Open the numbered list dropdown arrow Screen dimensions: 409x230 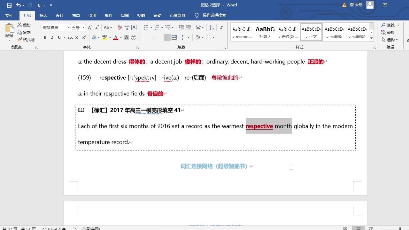(162, 28)
